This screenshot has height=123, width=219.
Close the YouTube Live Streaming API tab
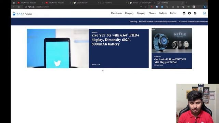(x=155, y=3)
